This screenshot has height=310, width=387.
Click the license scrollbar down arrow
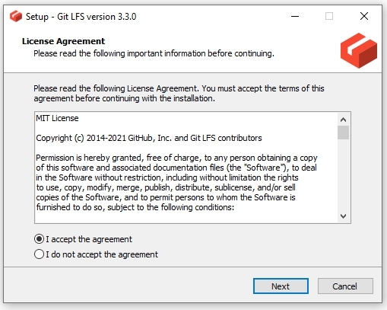(x=344, y=216)
